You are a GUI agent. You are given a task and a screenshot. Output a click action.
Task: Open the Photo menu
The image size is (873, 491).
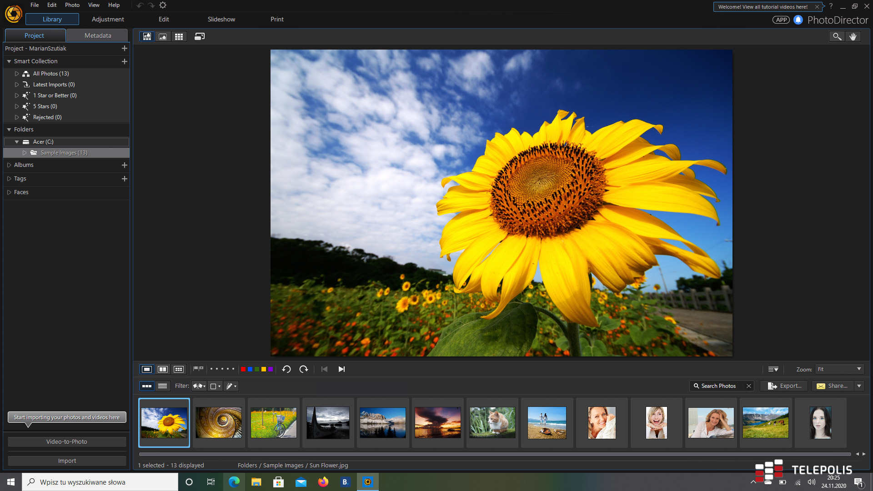[72, 5]
